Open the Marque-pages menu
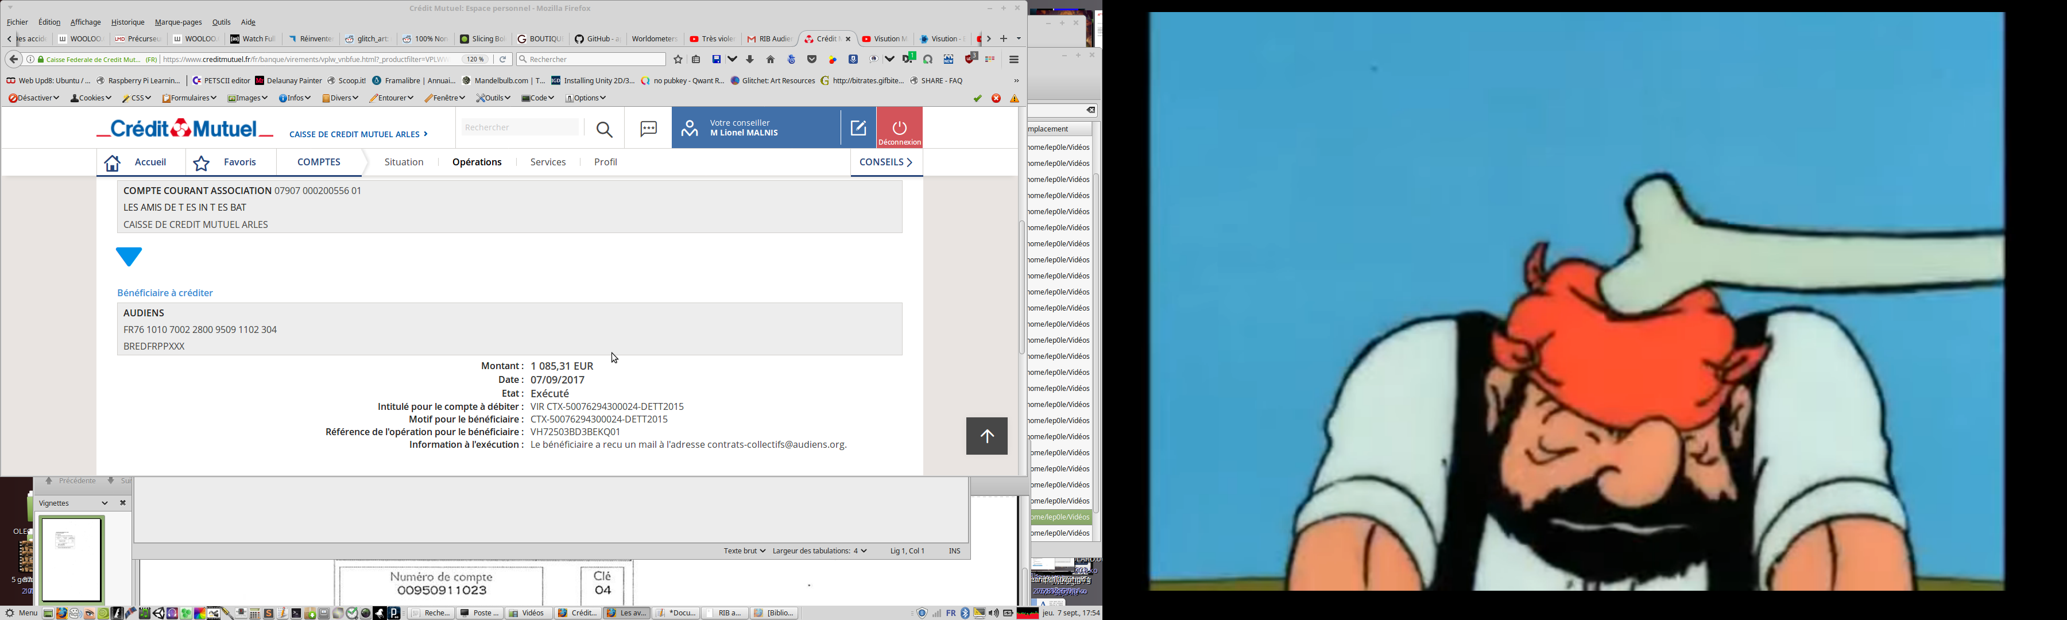2067x620 pixels. (x=178, y=22)
